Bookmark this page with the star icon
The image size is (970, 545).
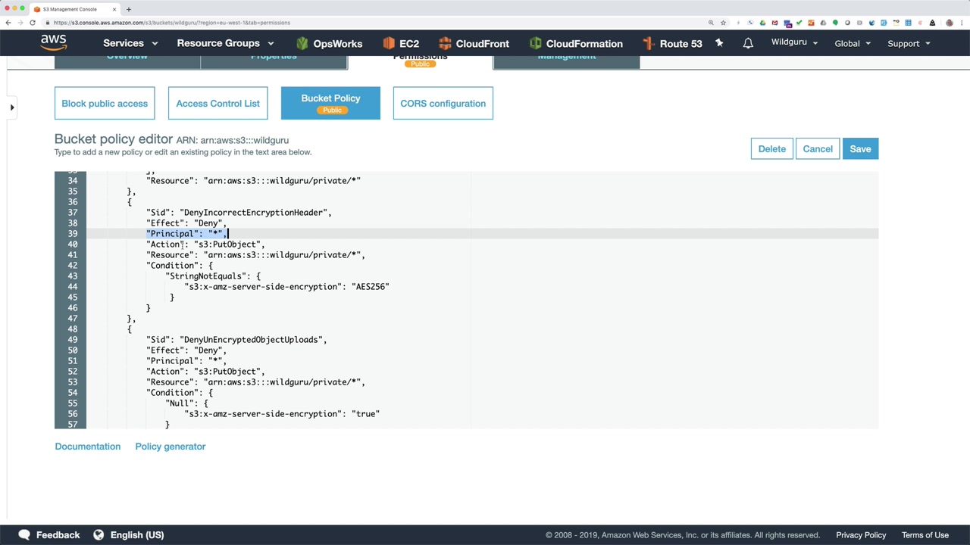[723, 23]
